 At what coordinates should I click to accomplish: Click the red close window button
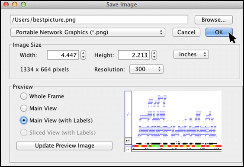click(x=6, y=4)
